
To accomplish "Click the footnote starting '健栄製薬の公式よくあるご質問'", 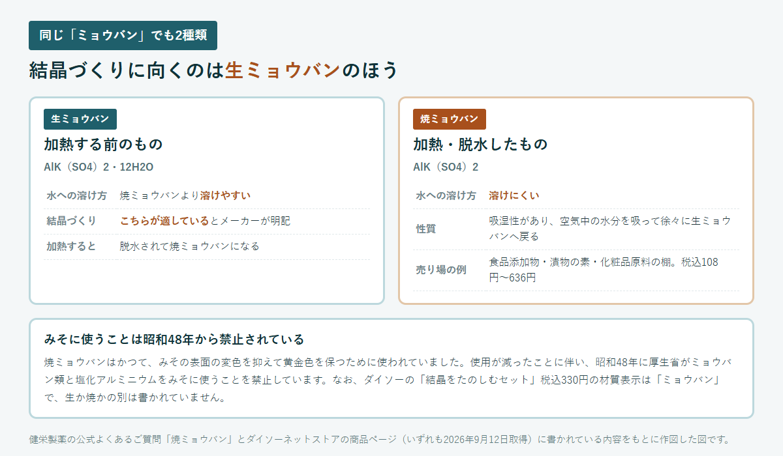I will pos(379,439).
